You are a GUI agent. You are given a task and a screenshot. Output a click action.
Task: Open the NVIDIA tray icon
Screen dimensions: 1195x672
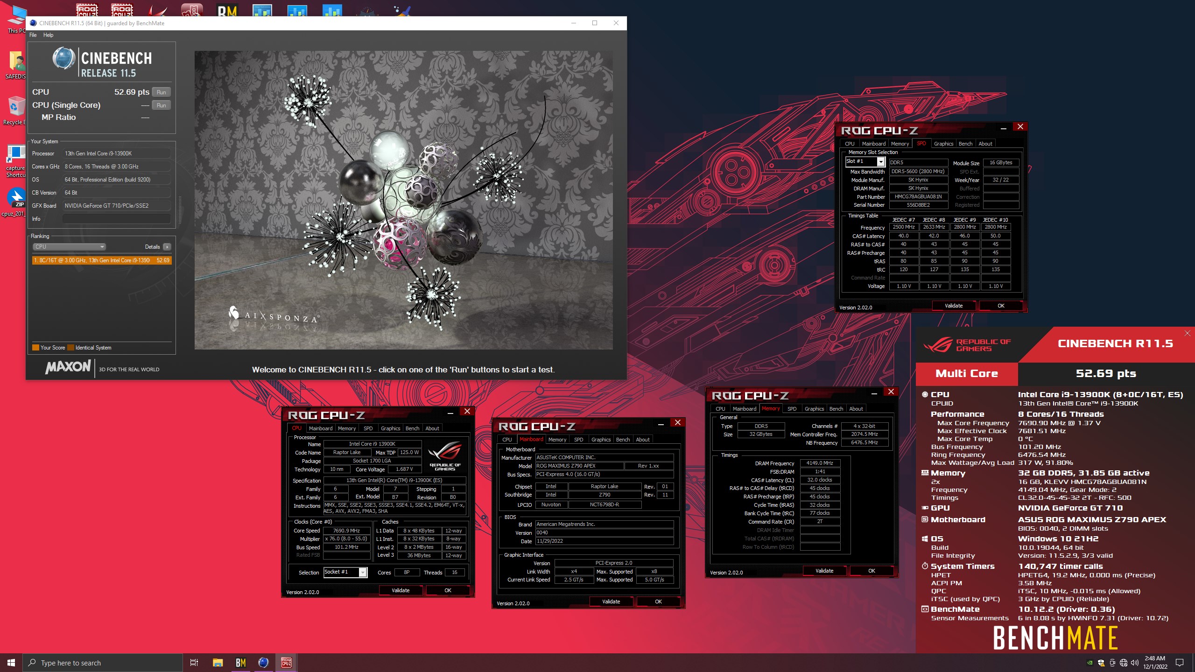pos(1090,663)
